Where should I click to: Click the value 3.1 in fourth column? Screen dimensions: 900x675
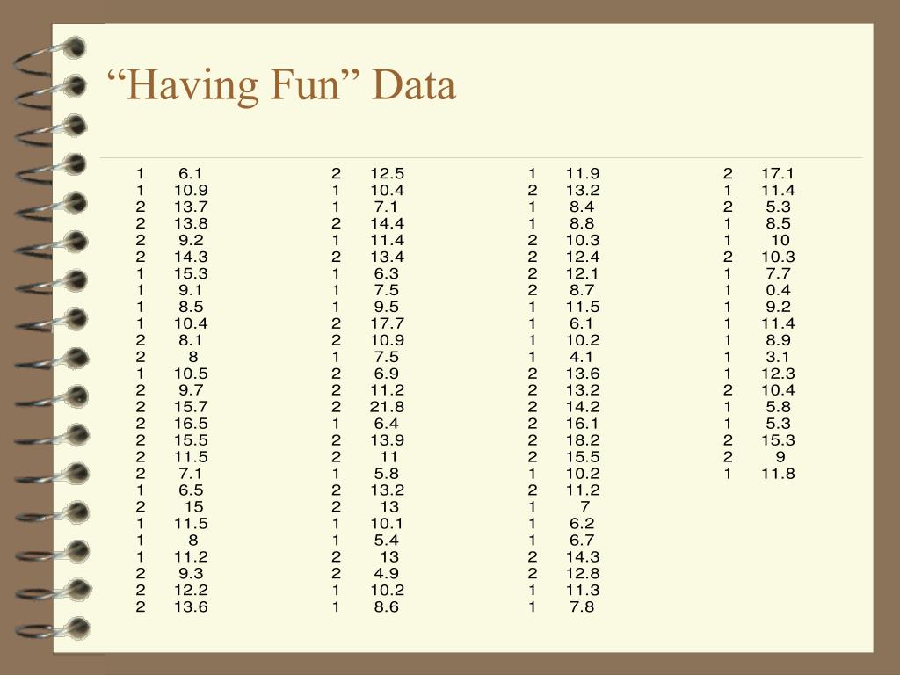[778, 357]
